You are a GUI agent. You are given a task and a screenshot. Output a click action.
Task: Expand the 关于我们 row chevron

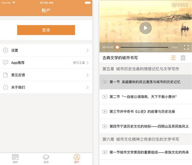(87, 87)
